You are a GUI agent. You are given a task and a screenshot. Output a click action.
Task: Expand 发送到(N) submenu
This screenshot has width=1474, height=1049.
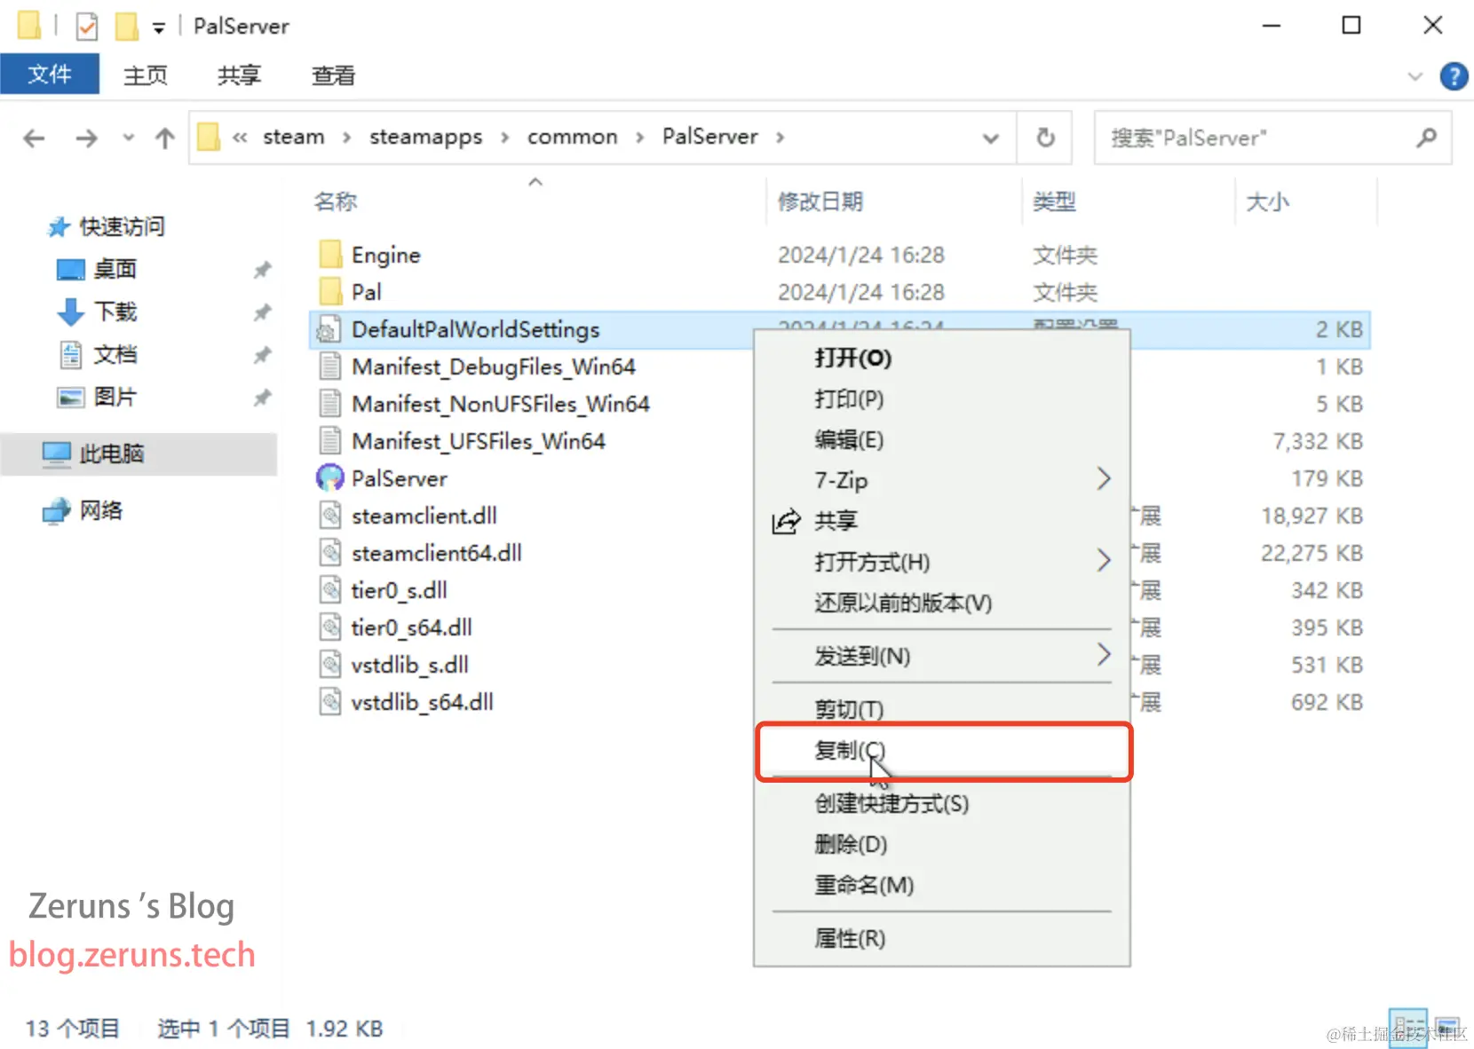(942, 656)
